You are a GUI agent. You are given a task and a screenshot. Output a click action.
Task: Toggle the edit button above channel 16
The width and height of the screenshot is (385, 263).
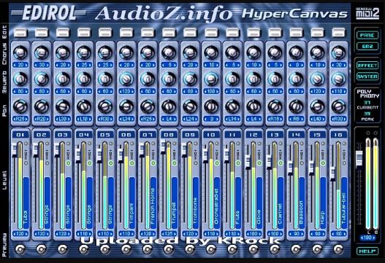(338, 32)
